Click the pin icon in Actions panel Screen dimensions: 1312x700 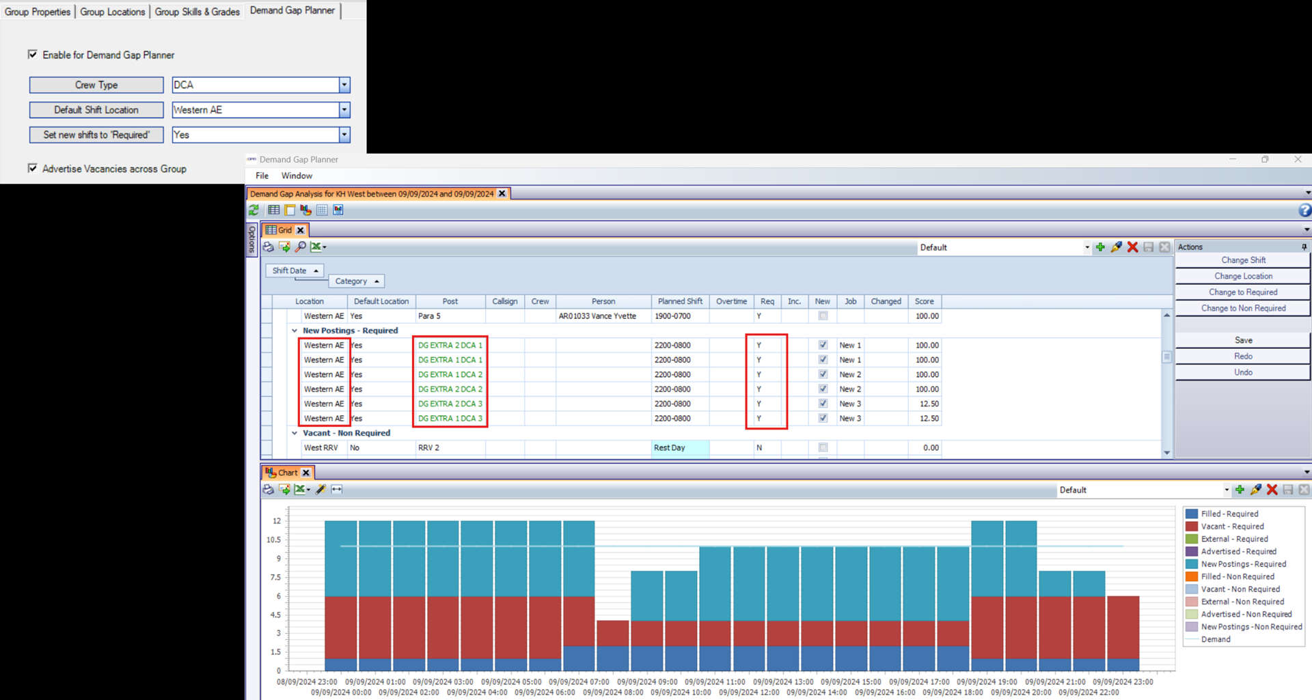(1304, 247)
